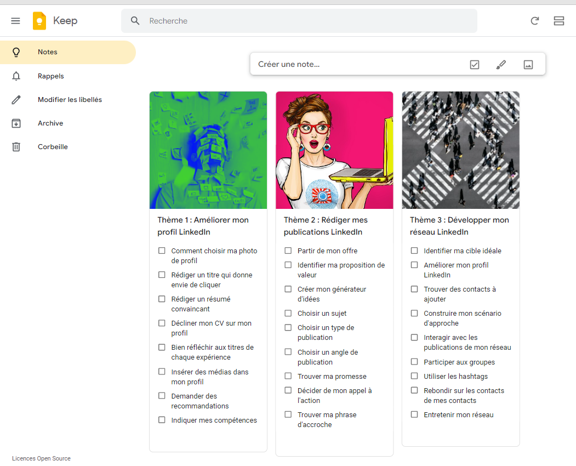Toggle 'Utiliser les hashtags' checkbox

click(x=414, y=376)
